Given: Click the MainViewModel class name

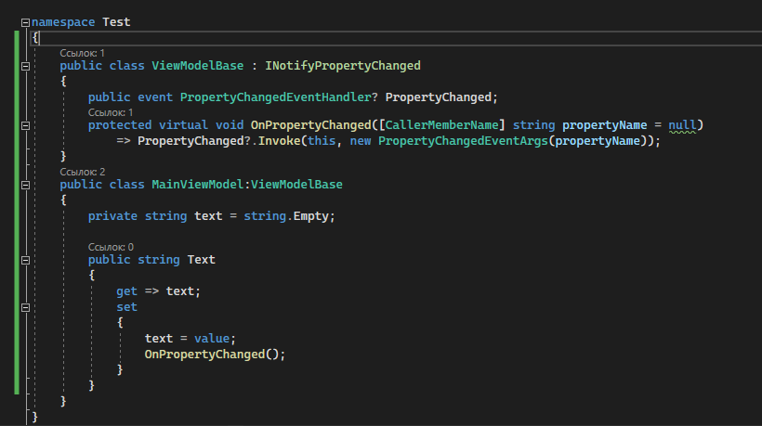Looking at the screenshot, I should (x=197, y=185).
